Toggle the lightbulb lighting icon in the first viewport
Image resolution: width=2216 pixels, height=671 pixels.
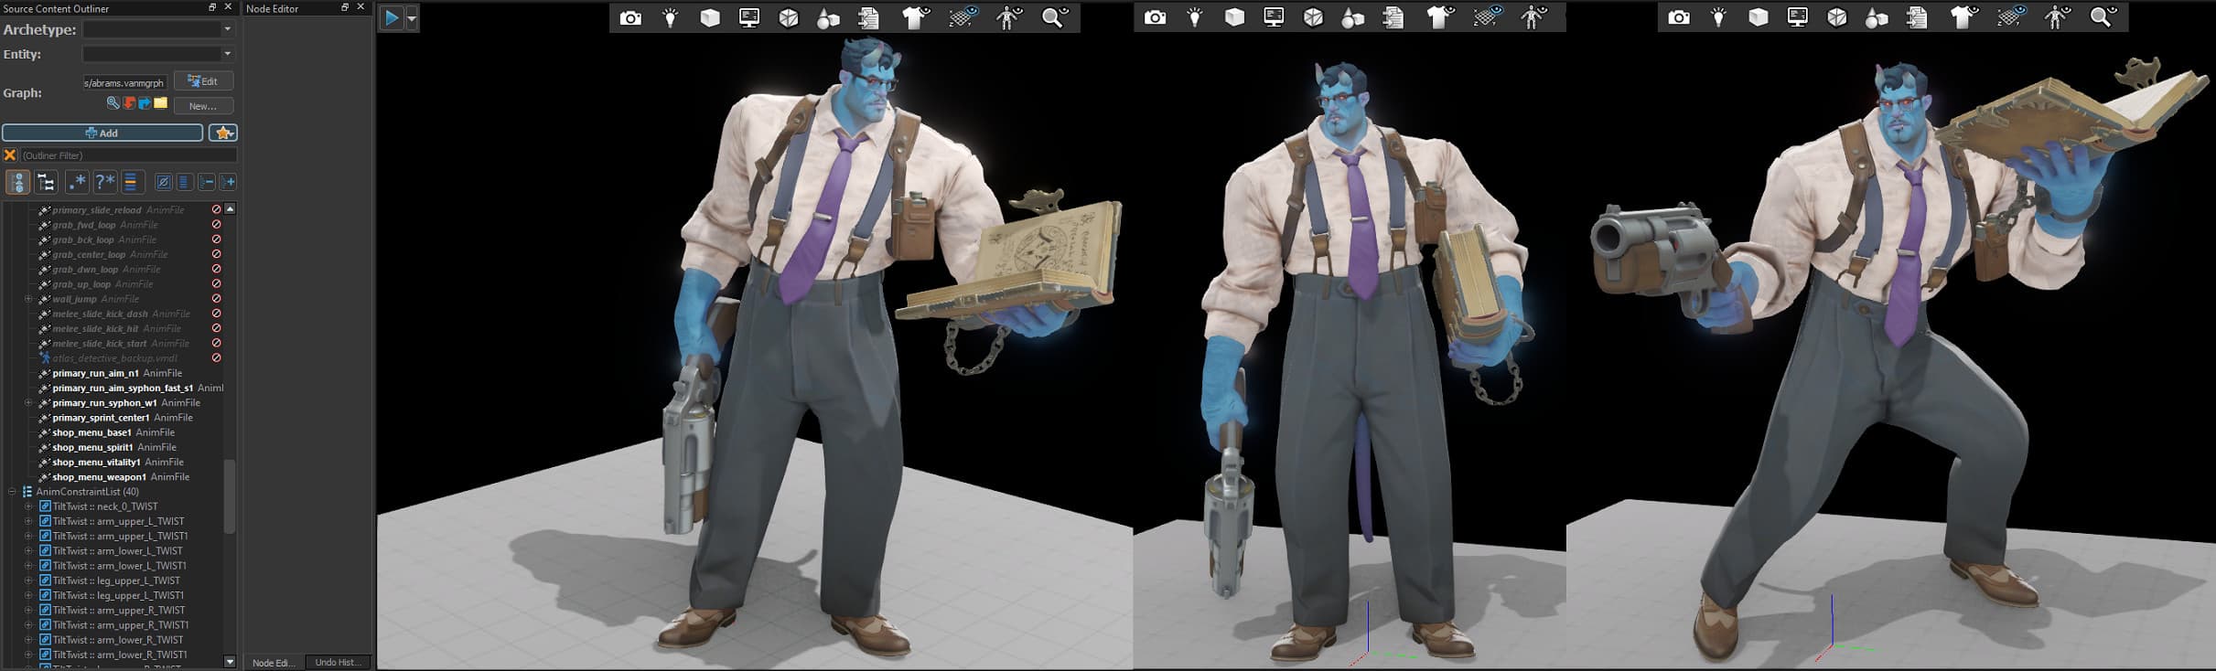(671, 17)
